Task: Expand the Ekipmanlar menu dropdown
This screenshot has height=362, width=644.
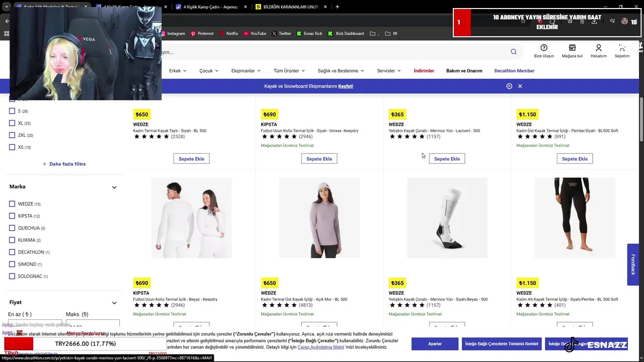Action: (x=246, y=71)
